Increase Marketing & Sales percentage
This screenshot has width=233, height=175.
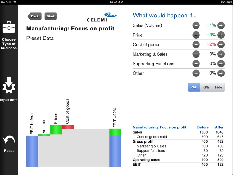coord(221,54)
